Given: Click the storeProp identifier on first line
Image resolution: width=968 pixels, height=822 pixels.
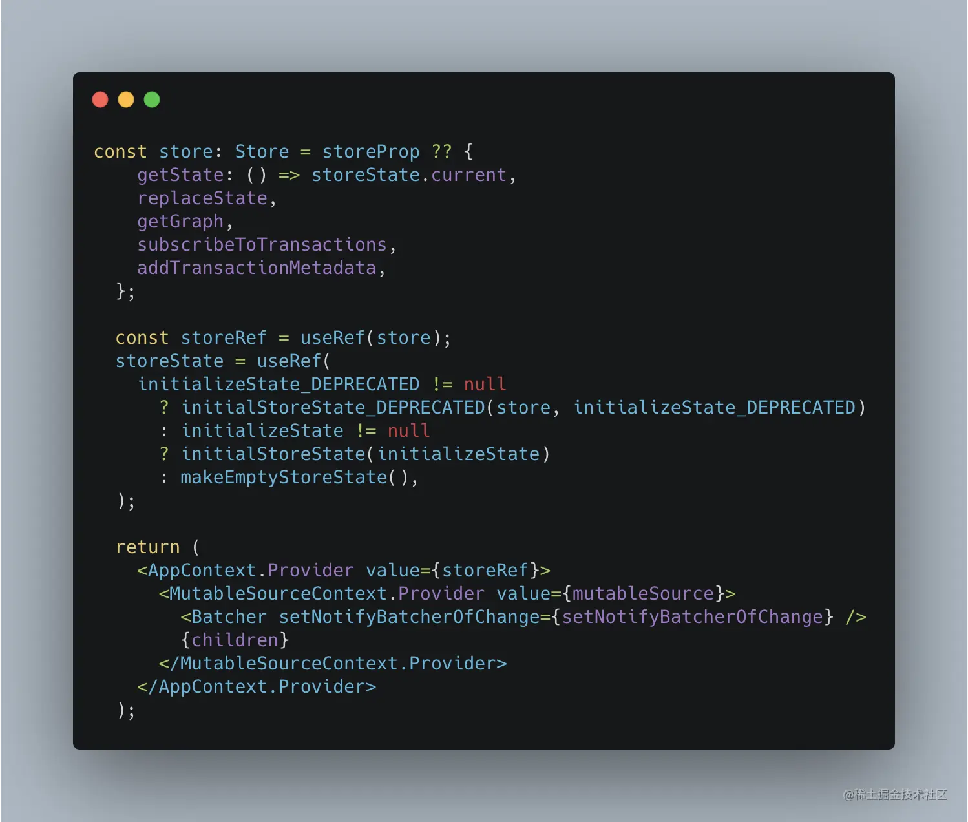Looking at the screenshot, I should coord(371,152).
